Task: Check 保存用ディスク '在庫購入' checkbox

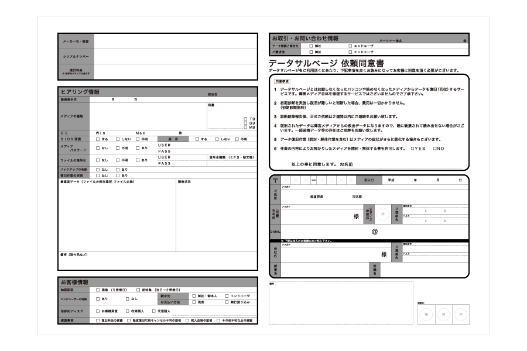Action: pyautogui.click(x=126, y=311)
